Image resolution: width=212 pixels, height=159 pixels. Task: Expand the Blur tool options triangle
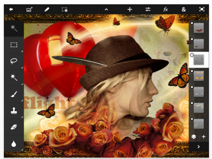[22, 150]
